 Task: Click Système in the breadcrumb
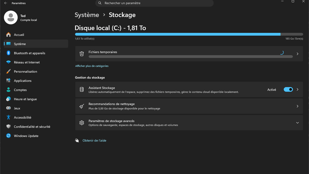[87, 15]
